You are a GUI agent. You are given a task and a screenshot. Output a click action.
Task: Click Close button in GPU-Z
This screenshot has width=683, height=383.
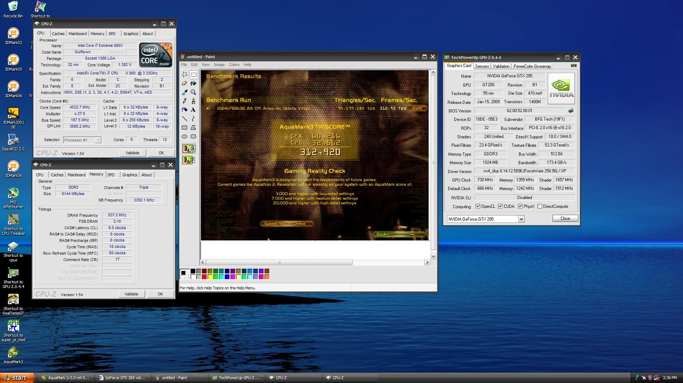tap(565, 218)
